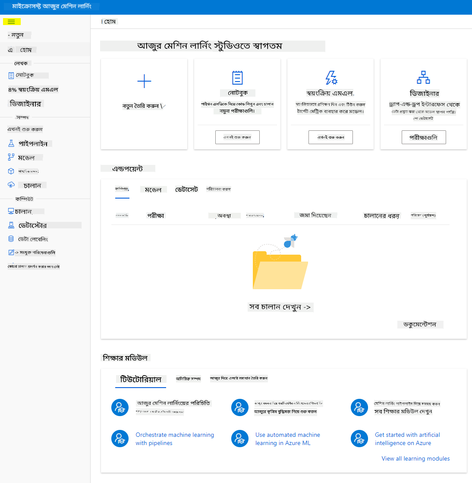472x483 pixels.
Task: Click the শিক্ষার মডিউল section heading
Action: coord(125,358)
